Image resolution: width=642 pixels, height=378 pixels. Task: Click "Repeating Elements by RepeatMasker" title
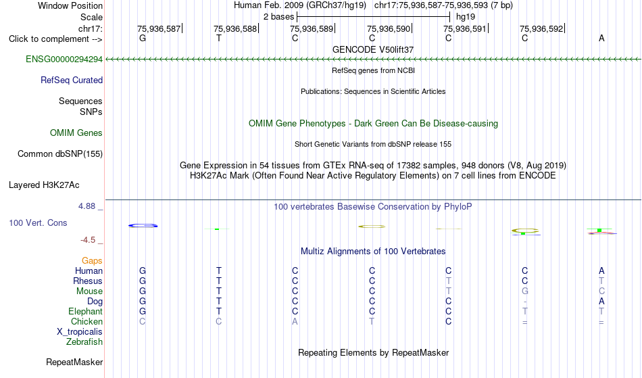373,353
